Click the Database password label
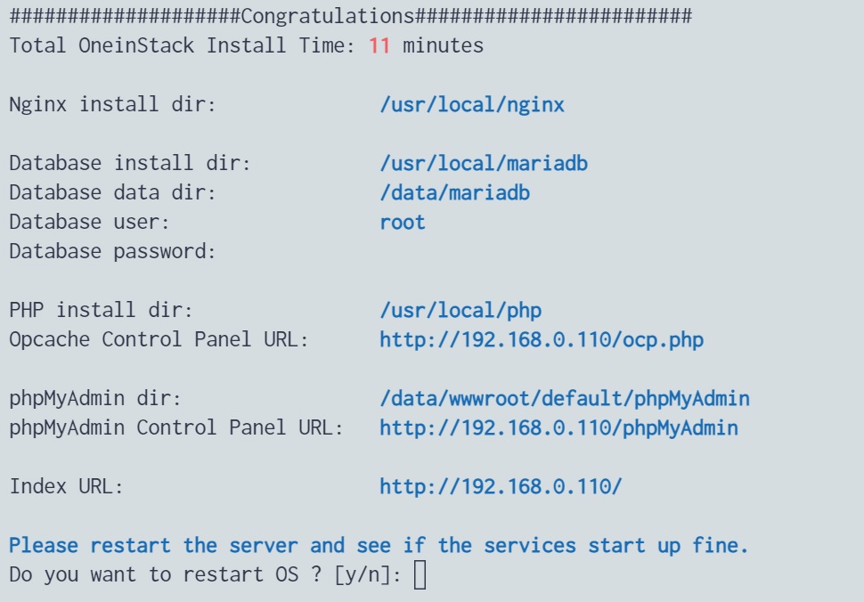The width and height of the screenshot is (864, 602). (x=112, y=252)
